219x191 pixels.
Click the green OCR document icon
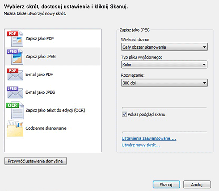tap(15, 110)
